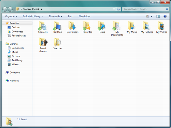Change the view with the views icon
The image size is (171, 128).
[x=147, y=16]
